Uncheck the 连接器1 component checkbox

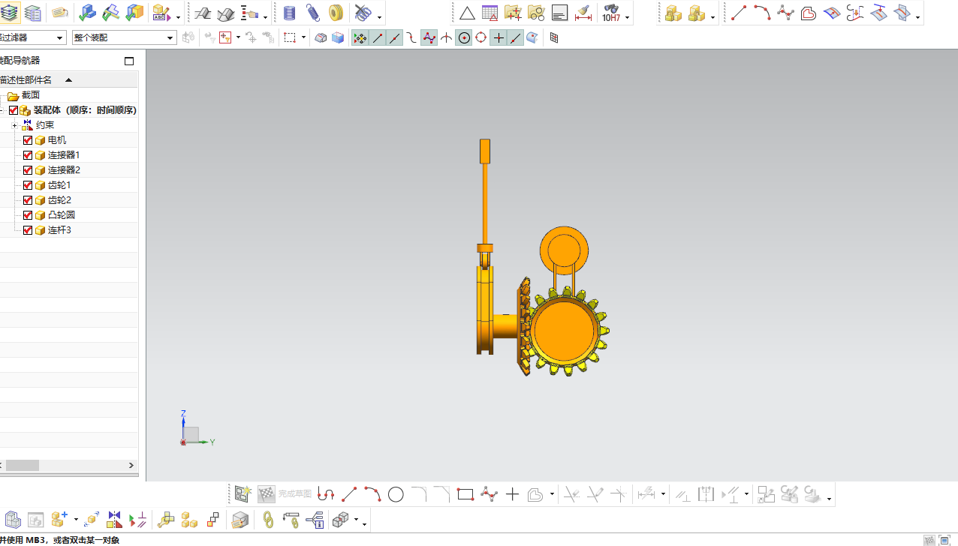(x=28, y=155)
